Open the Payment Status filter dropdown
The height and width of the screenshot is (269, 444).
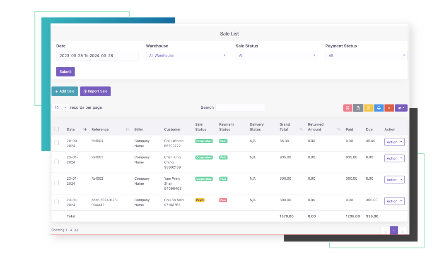(x=366, y=55)
